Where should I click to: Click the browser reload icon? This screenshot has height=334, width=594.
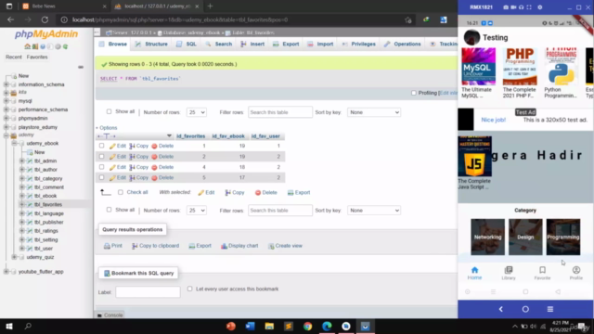coord(45,19)
